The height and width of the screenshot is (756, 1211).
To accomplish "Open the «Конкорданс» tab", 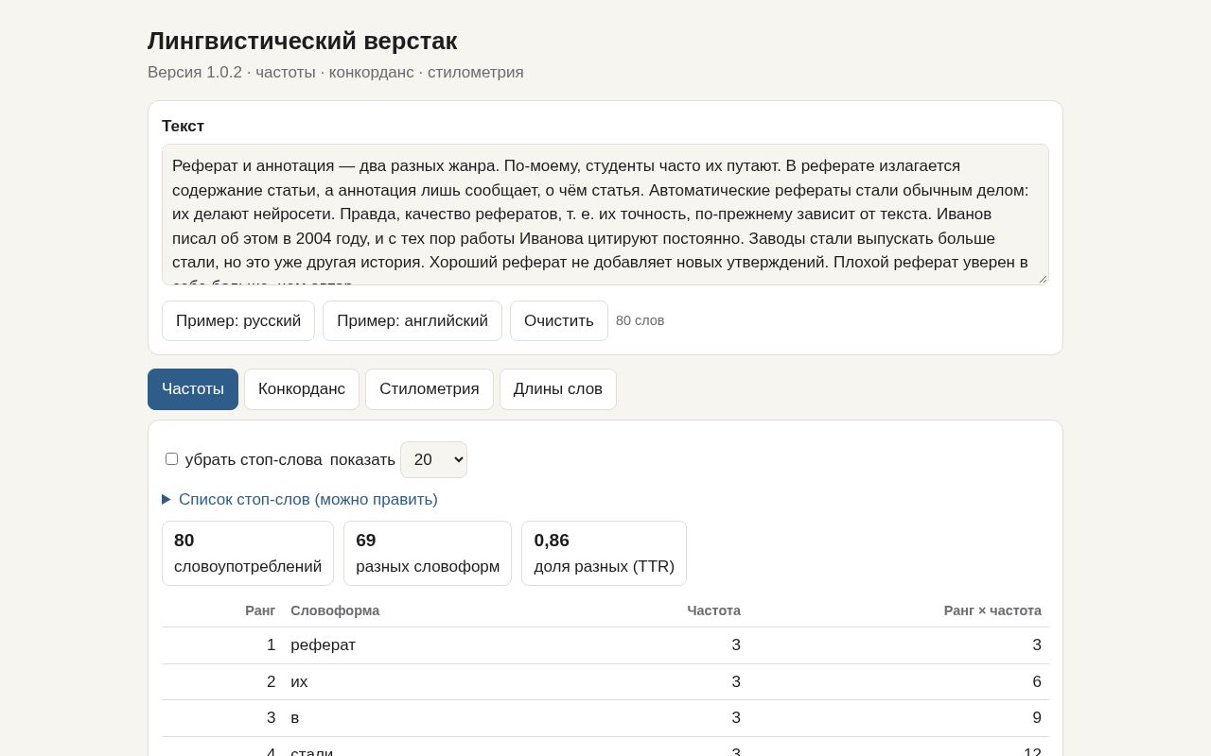I will (x=302, y=389).
